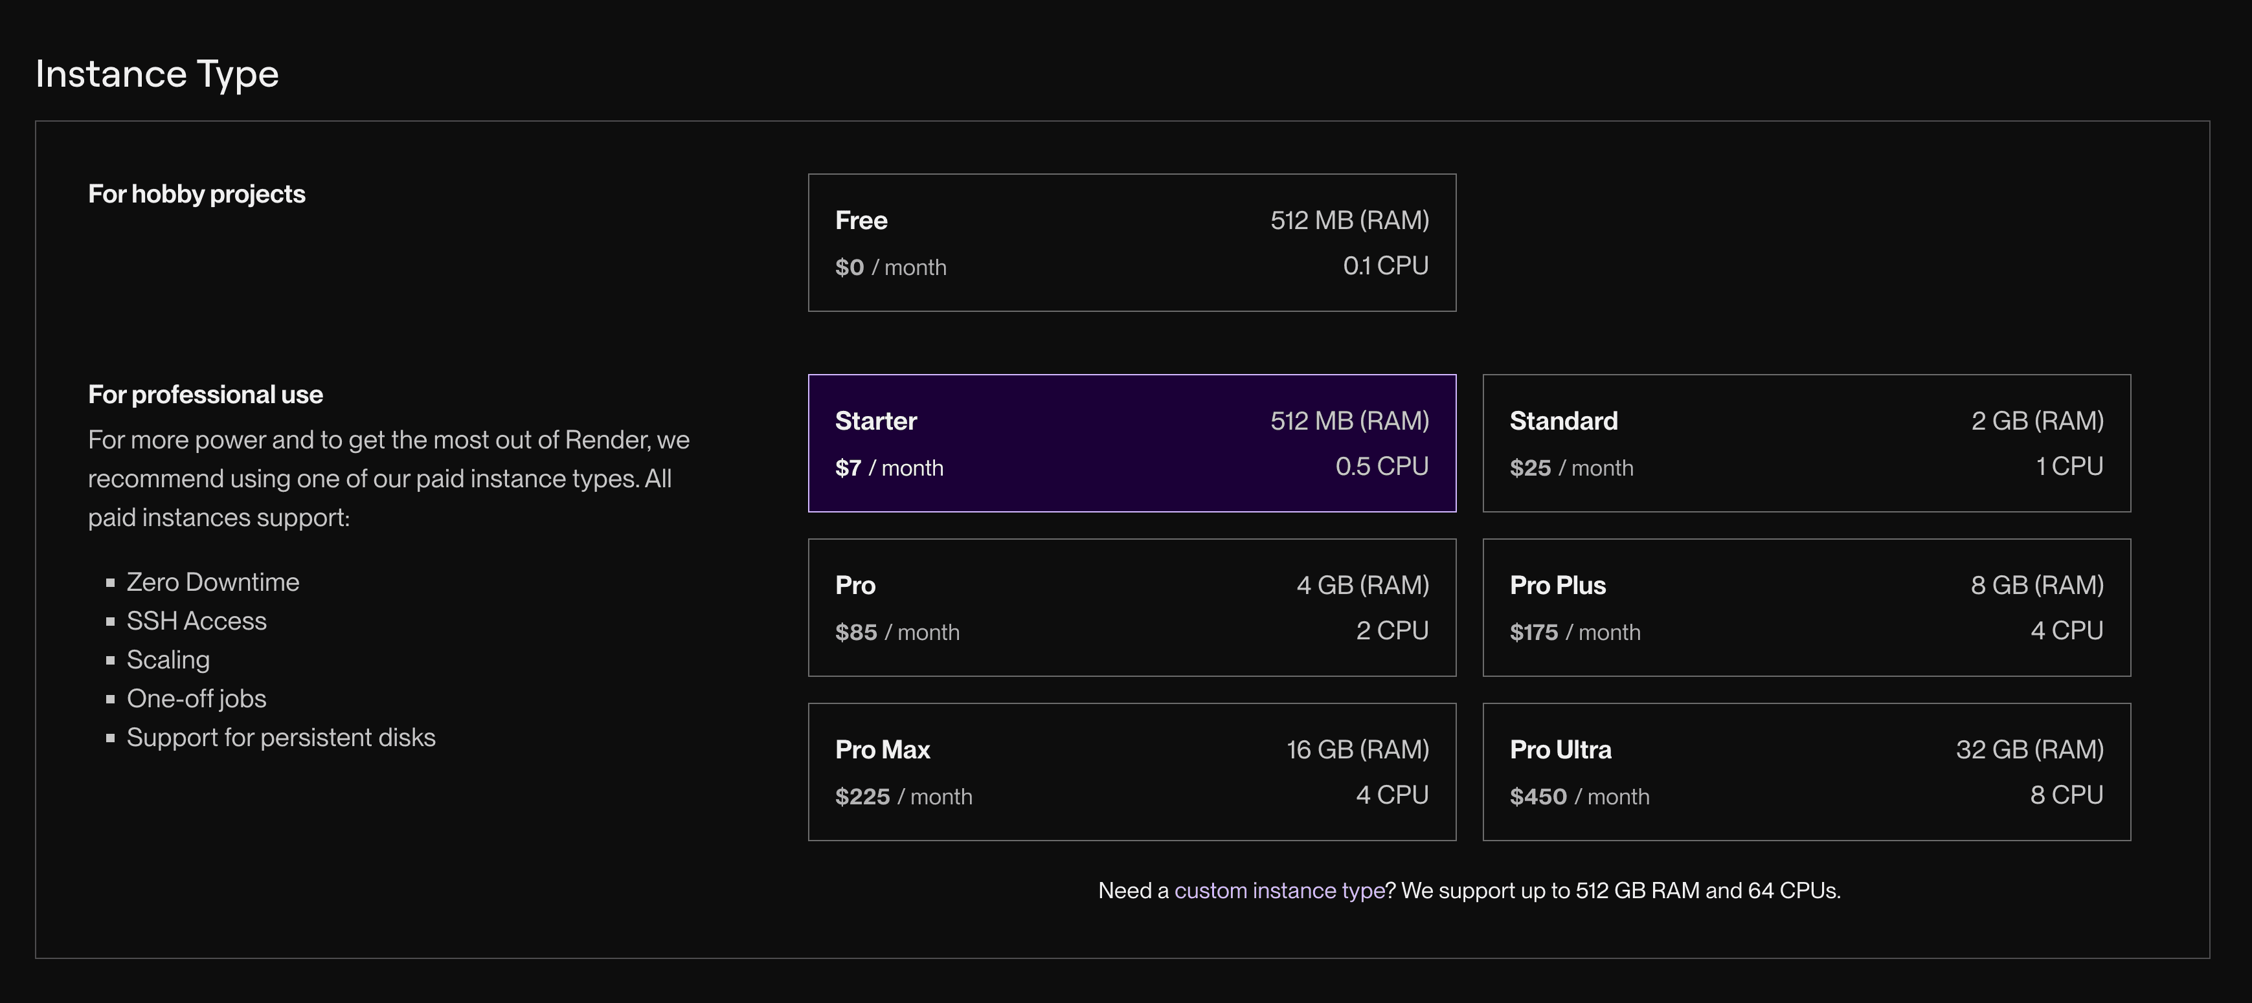The image size is (2252, 1003).
Task: Click the Standard plan title
Action: (x=1563, y=421)
